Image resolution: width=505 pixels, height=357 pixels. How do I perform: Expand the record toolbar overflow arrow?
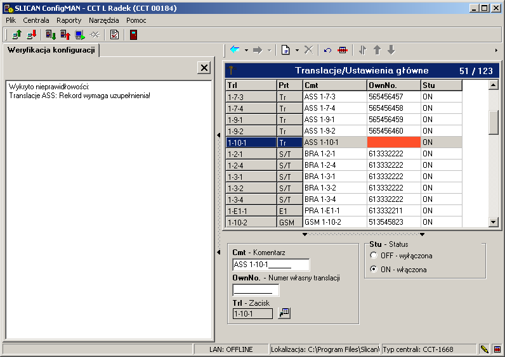pos(496,51)
